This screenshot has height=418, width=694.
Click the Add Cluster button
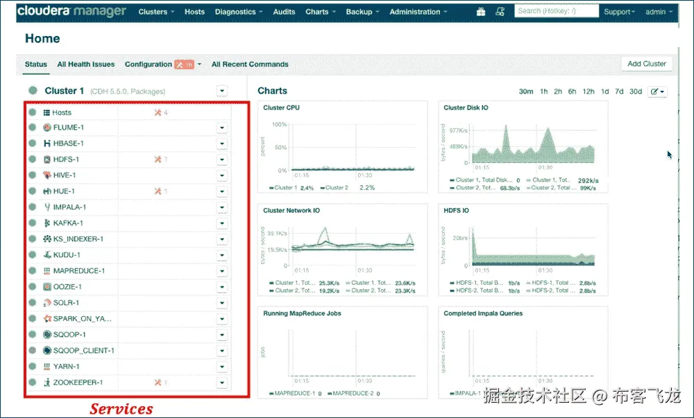646,63
